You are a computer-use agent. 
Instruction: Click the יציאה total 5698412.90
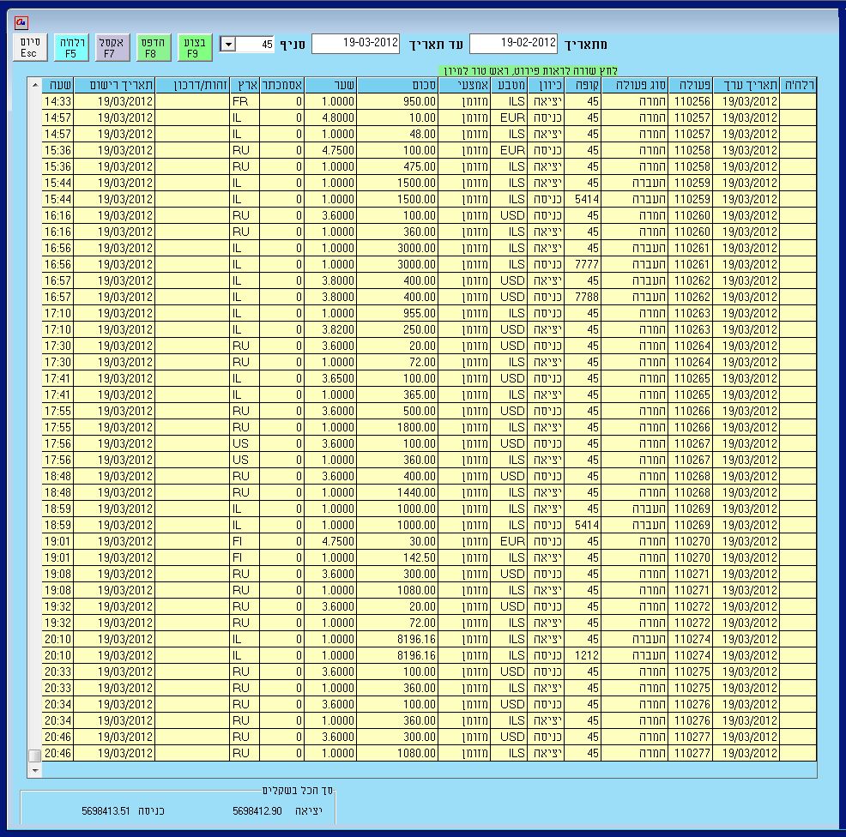point(257,811)
